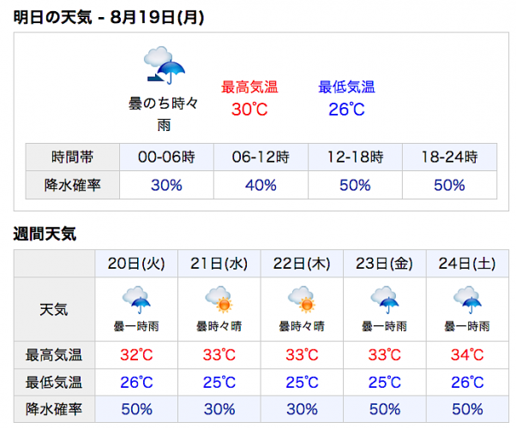Click the 20日(火) cloud and umbrella icon
Viewport: 516px width, 428px height.
point(136,300)
